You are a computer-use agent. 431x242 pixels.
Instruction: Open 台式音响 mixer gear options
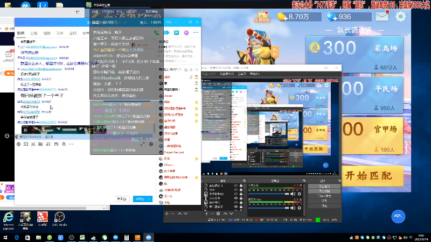tap(300, 194)
